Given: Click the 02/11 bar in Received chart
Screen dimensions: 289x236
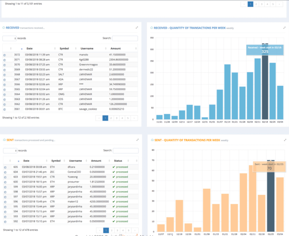Looking at the screenshot, I should click(x=257, y=89).
